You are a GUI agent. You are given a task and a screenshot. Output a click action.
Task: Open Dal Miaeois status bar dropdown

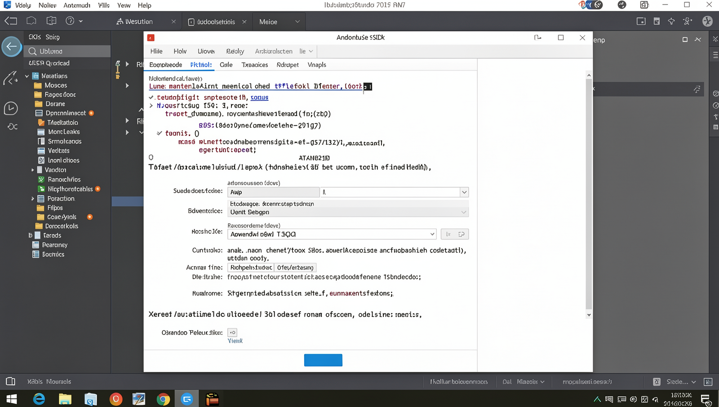523,382
